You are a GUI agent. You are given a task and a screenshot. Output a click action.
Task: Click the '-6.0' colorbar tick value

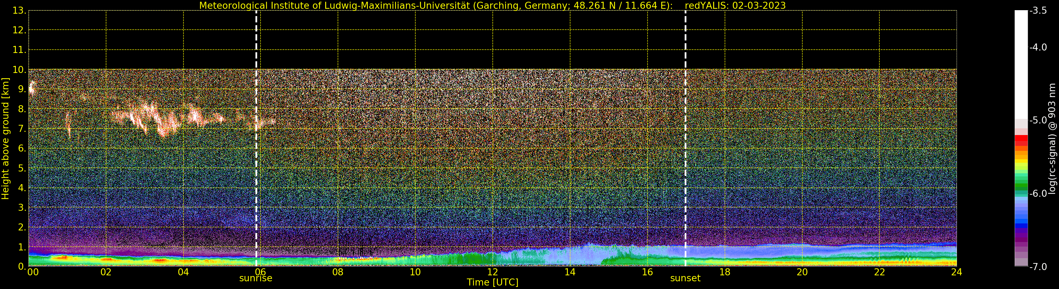(1038, 194)
